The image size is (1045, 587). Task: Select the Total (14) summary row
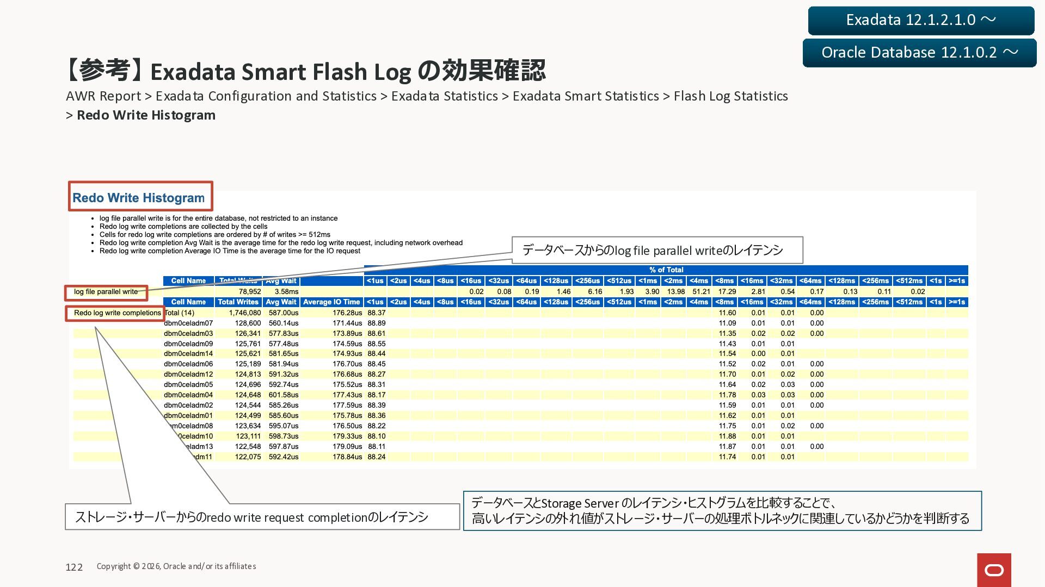(180, 313)
